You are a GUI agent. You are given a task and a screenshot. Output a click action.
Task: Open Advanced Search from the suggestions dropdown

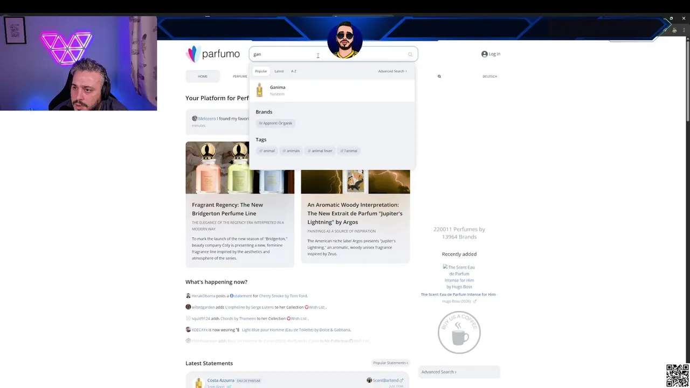(x=392, y=71)
